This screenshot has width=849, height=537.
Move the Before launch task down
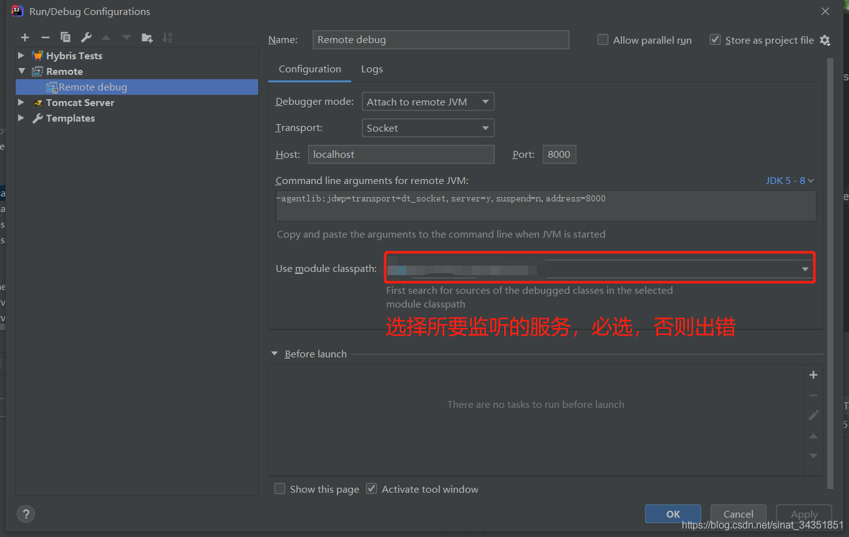pyautogui.click(x=813, y=455)
